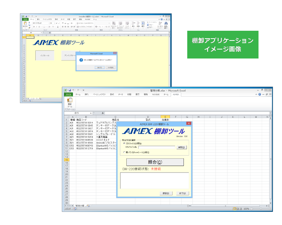The image size is (282, 225).
Task: Click the アンインストール button in Installer sheet
Action: click(x=68, y=55)
